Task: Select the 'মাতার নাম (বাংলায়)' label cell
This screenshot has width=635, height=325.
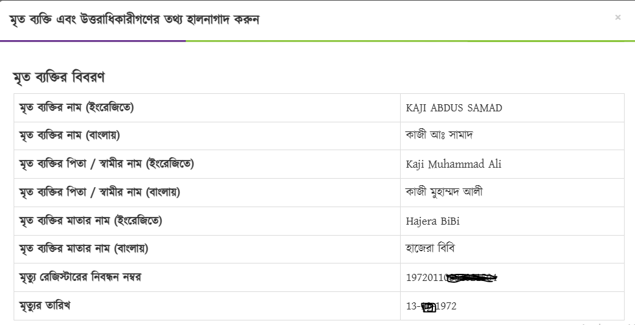Action: pyautogui.click(x=84, y=249)
